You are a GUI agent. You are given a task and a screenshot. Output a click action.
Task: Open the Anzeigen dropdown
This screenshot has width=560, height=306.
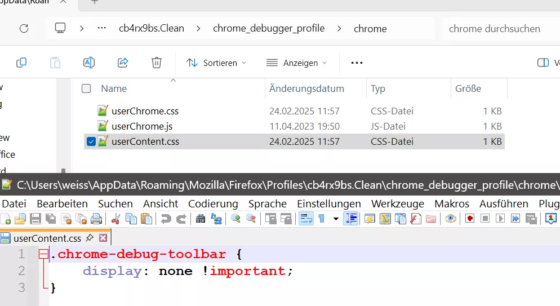tap(297, 63)
